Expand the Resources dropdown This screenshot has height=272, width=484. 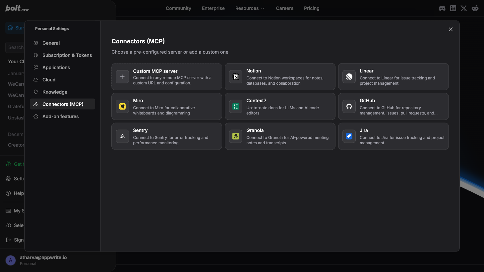tap(250, 8)
